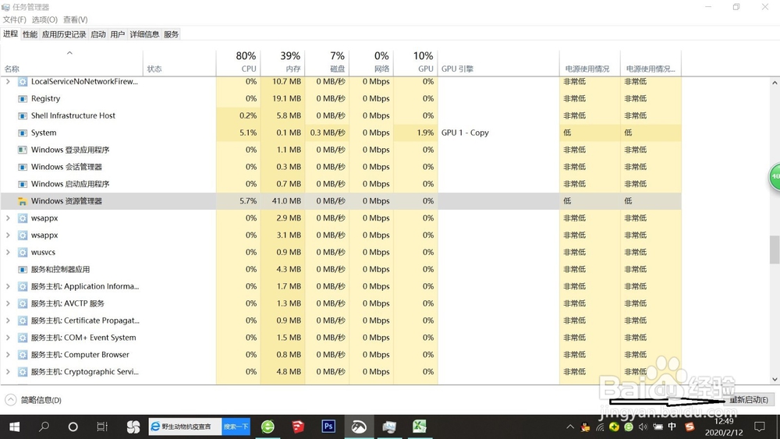Select the Windows 资源管理器 process row
780x439 pixels.
coord(341,201)
